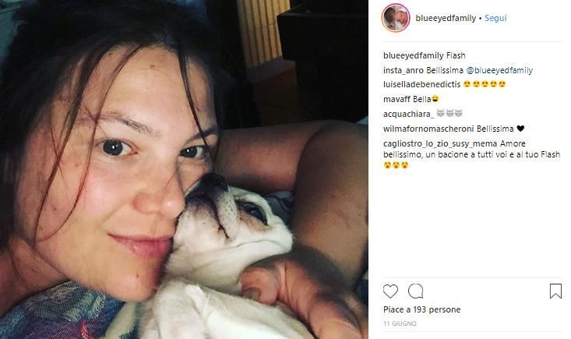Image resolution: width=571 pixels, height=339 pixels.
Task: View wilmafornomascheroni profile
Action: (x=428, y=129)
